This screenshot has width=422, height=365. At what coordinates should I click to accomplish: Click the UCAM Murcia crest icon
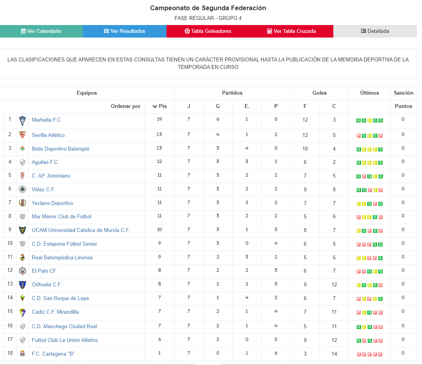click(x=23, y=230)
